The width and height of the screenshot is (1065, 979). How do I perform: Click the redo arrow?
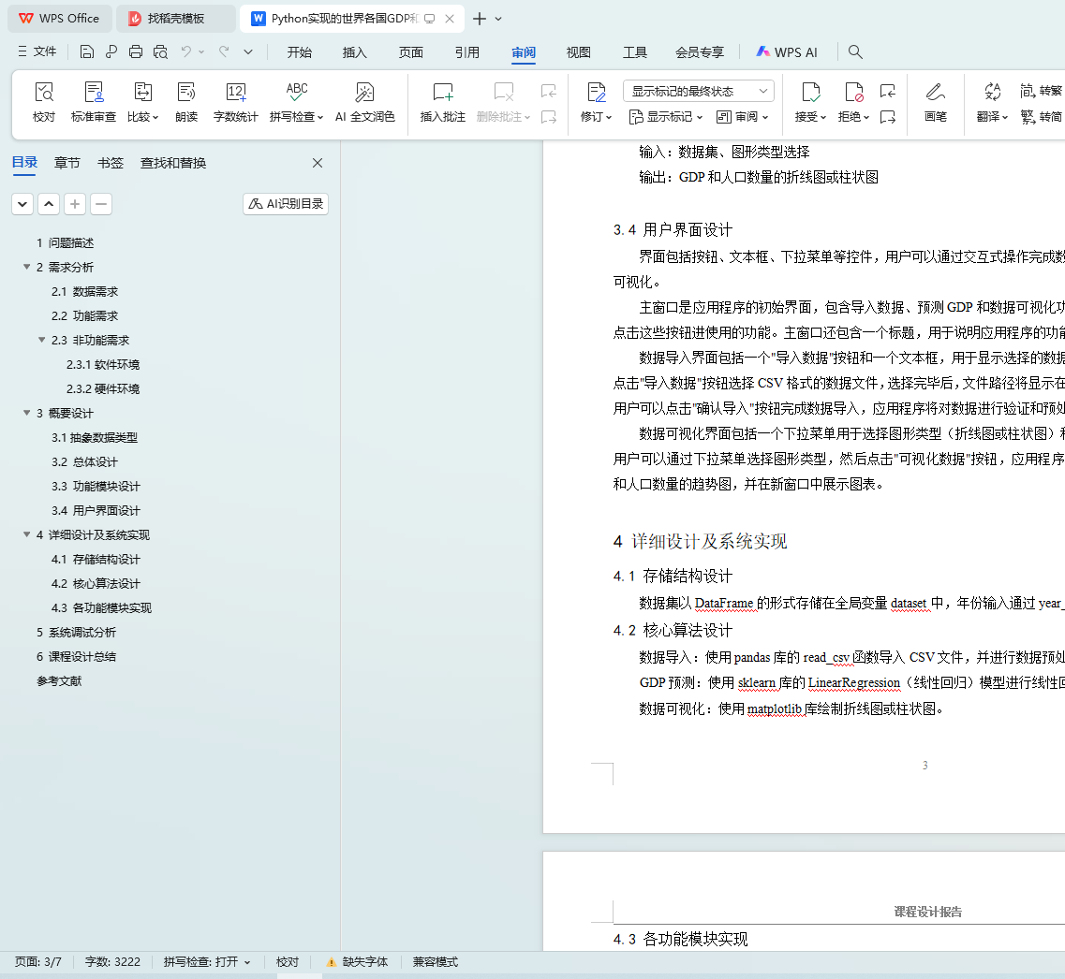pyautogui.click(x=224, y=51)
